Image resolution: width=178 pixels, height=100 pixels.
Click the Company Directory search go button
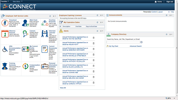pos(142,42)
